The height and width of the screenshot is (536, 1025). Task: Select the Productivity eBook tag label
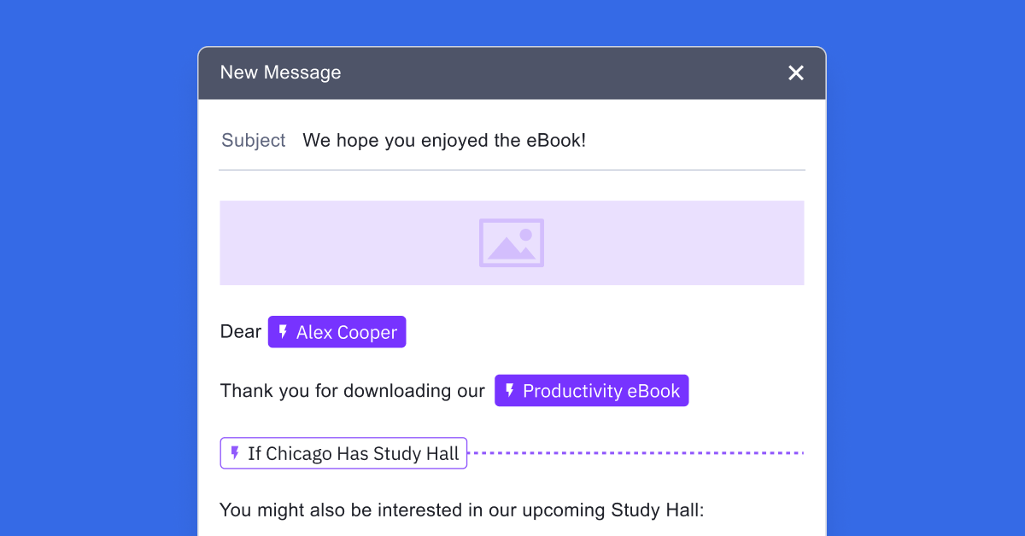click(601, 391)
